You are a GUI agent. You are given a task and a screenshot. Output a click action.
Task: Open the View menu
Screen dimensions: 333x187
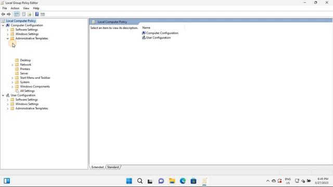(26, 8)
